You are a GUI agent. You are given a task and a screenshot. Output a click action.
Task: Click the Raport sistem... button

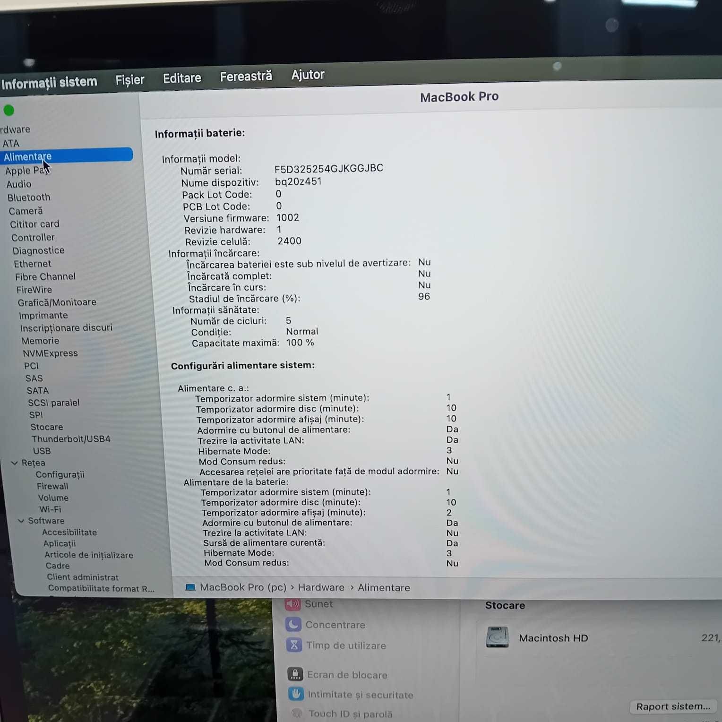(673, 706)
